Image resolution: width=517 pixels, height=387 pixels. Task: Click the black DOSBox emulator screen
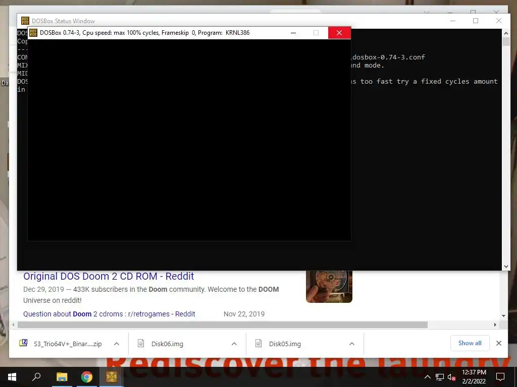pyautogui.click(x=189, y=140)
